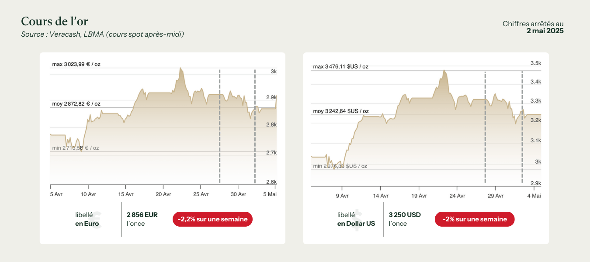Click the last dashed marker in Euro chart

[255, 126]
